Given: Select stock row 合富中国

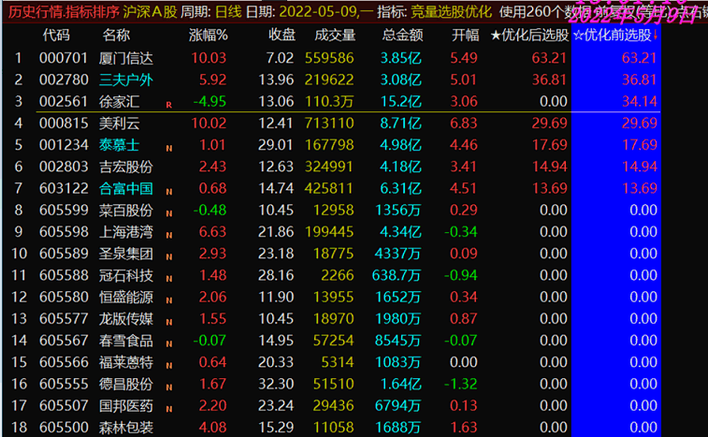Looking at the screenshot, I should tap(332, 188).
